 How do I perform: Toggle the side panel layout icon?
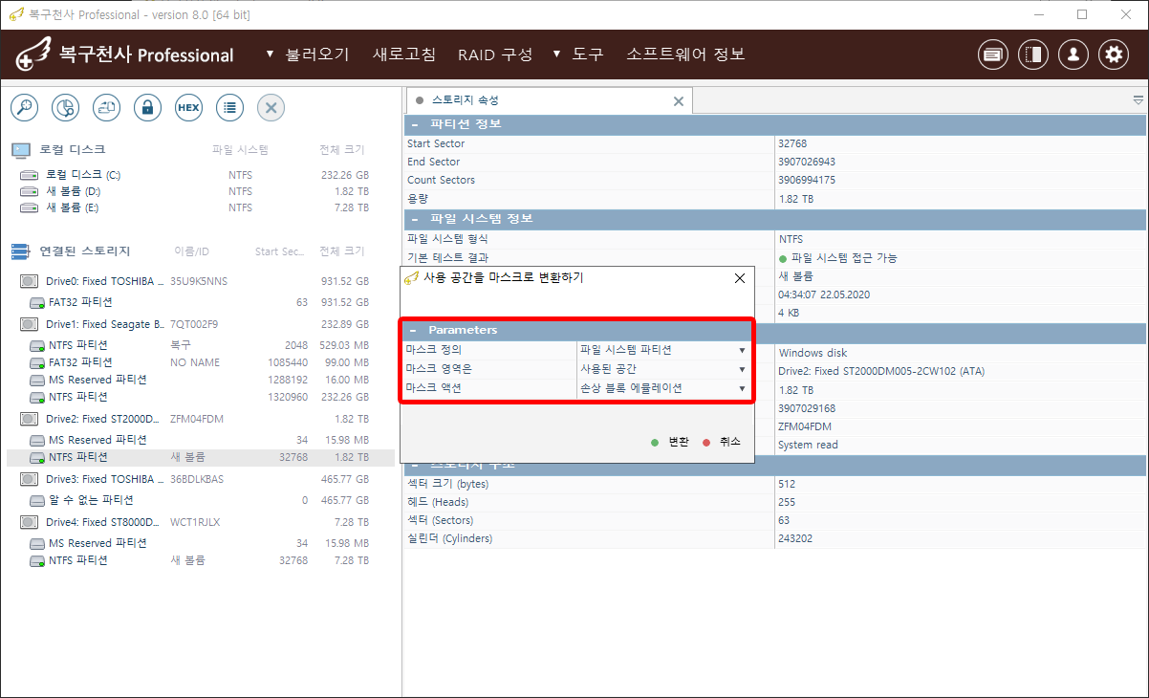click(x=1033, y=55)
